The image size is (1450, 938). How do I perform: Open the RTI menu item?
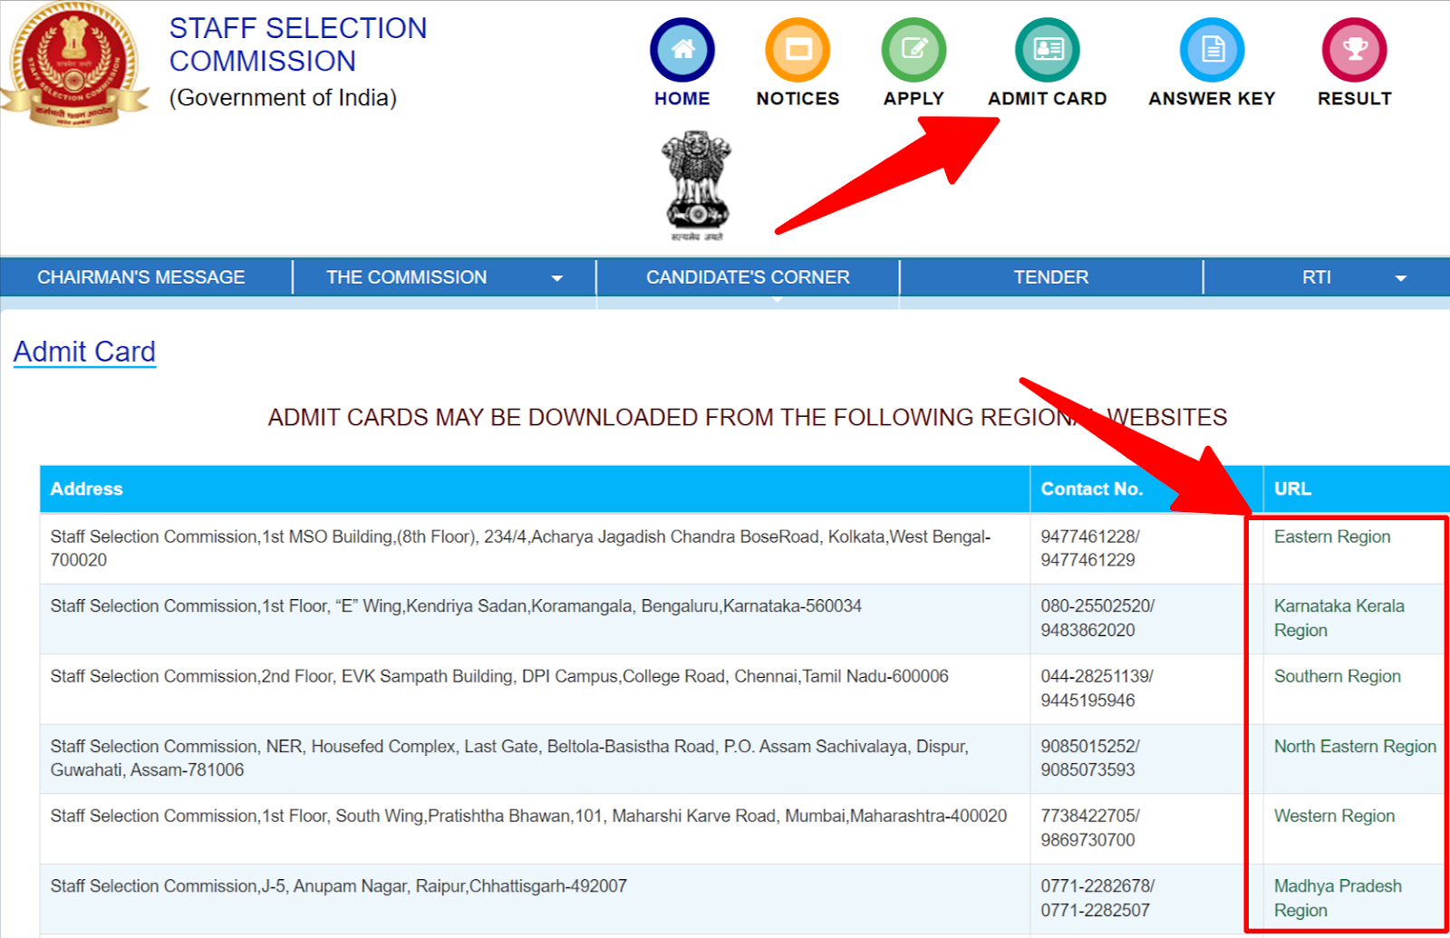[x=1316, y=277]
